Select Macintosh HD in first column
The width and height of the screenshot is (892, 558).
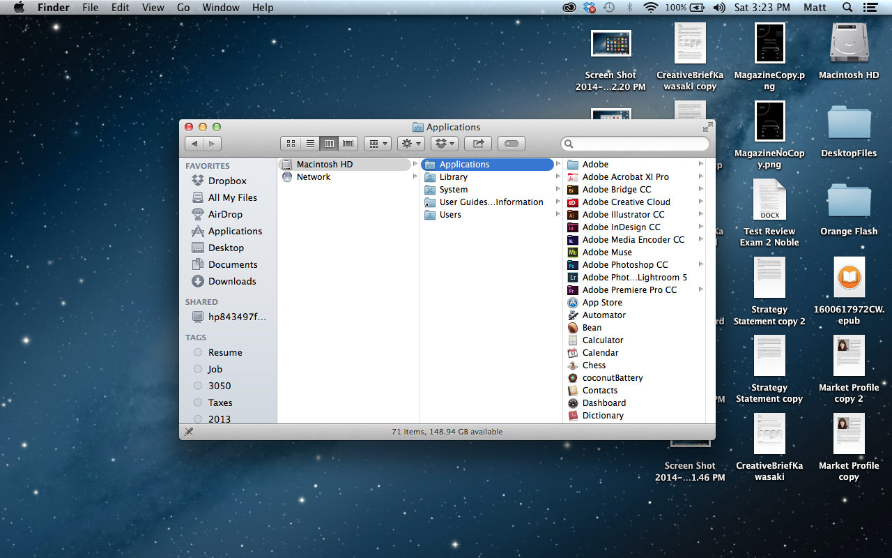pos(345,165)
